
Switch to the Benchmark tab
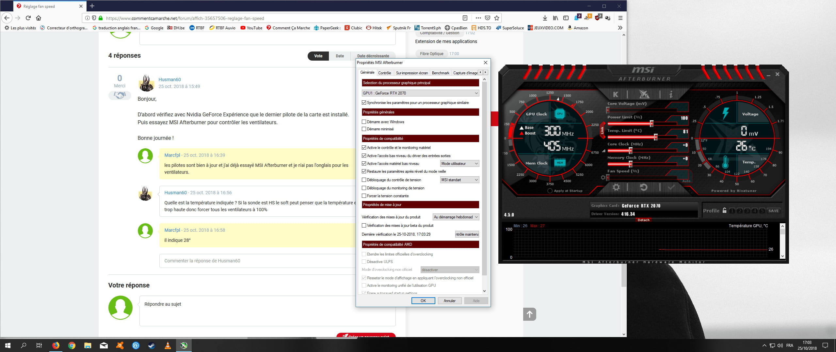coord(441,73)
